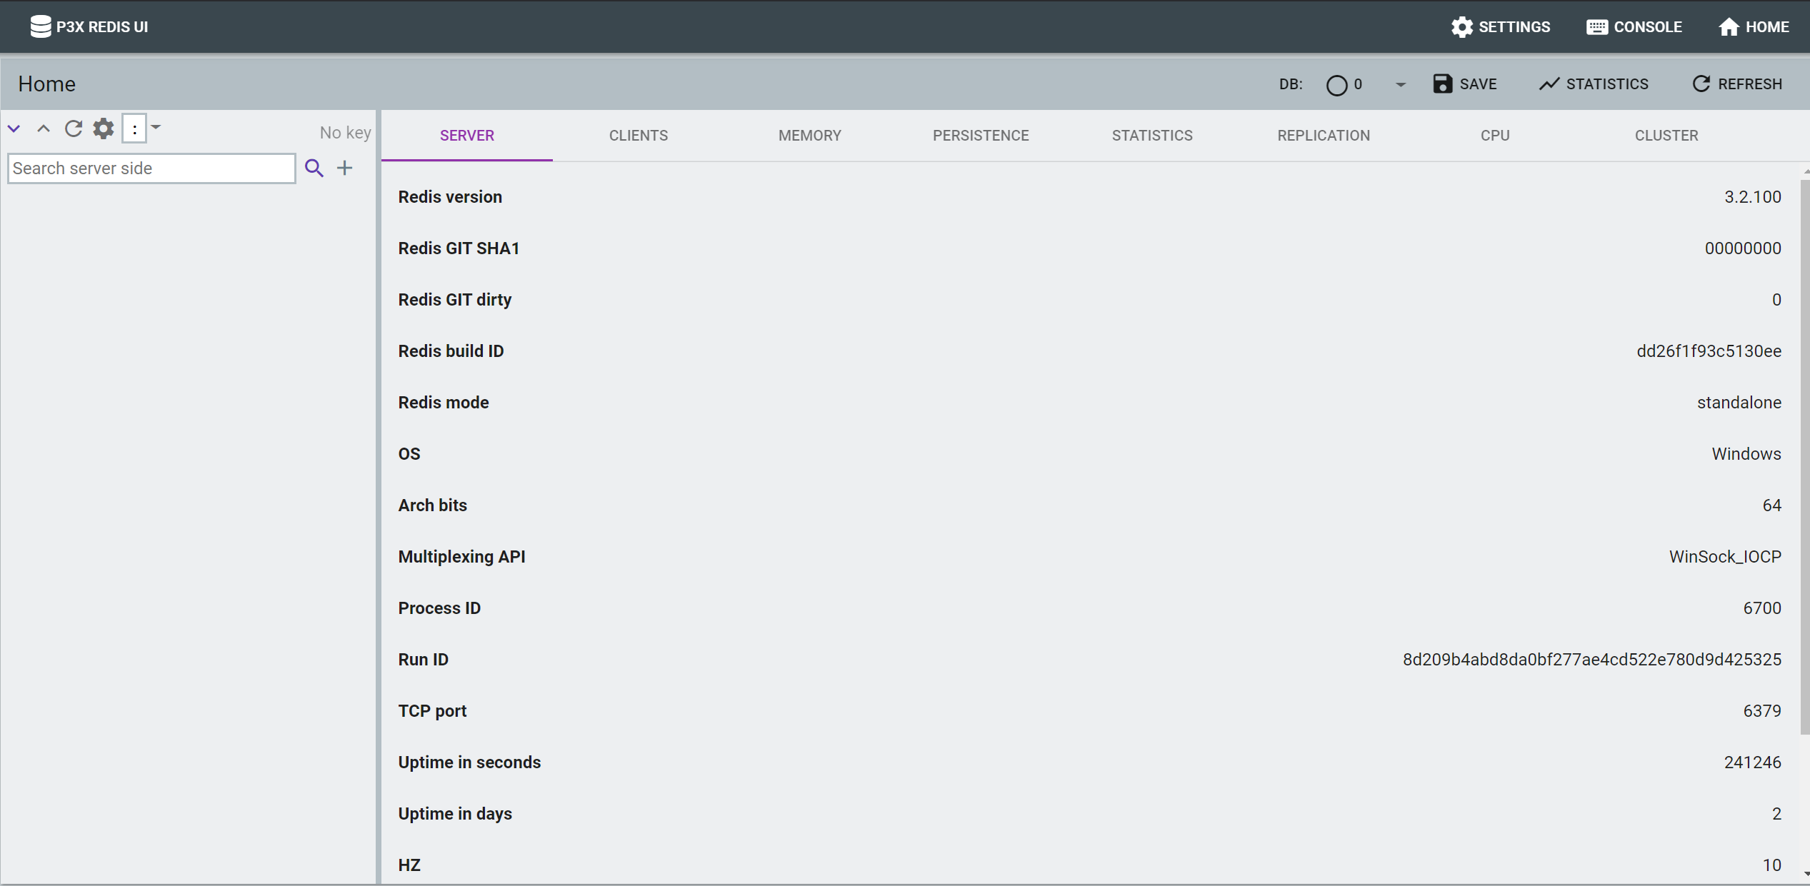Reload the key tree with refresh icon
Image resolution: width=1810 pixels, height=886 pixels.
point(73,129)
